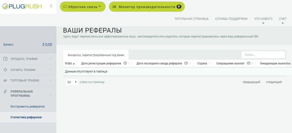Click the speech bubble icon in feedback button

[65, 7]
